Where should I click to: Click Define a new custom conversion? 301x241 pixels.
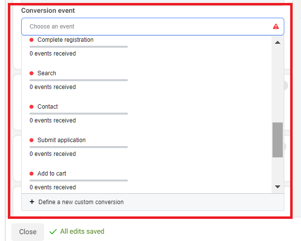(x=81, y=202)
